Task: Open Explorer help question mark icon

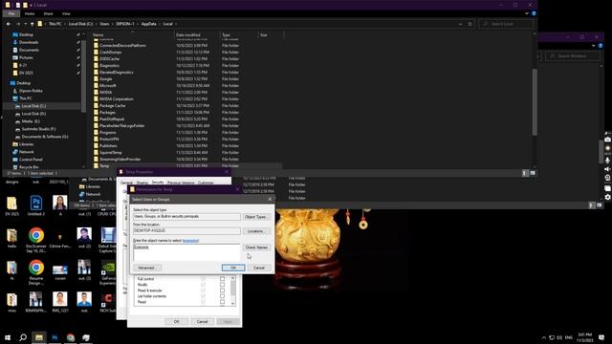Action: click(534, 13)
